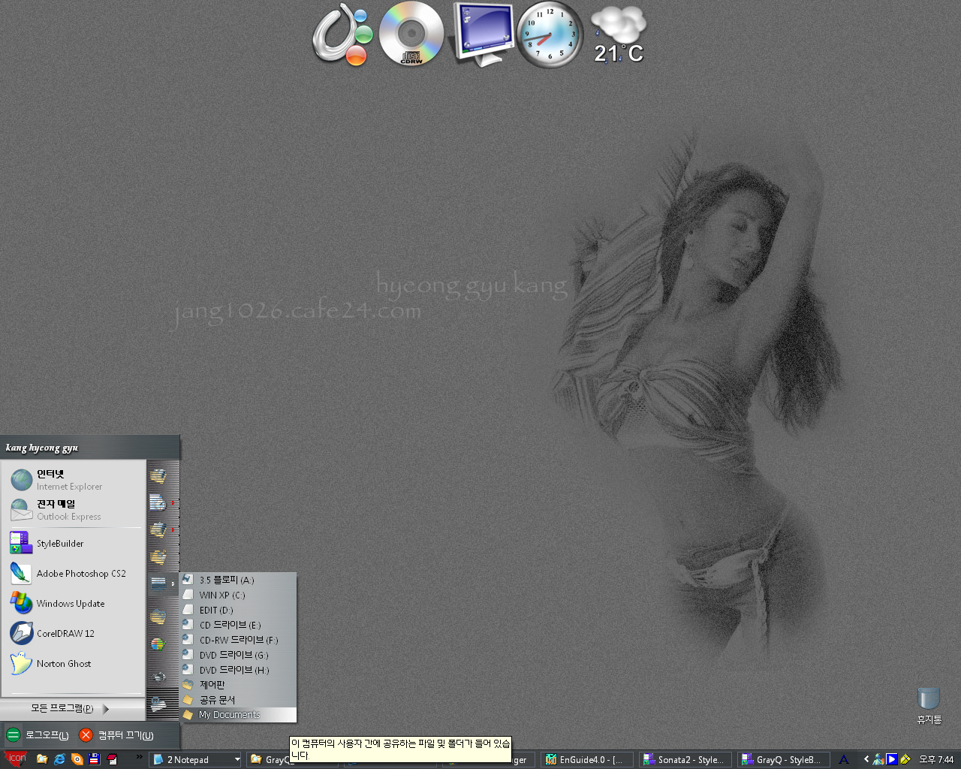The width and height of the screenshot is (961, 769).
Task: Open the 21°C weather widget
Action: 619,35
